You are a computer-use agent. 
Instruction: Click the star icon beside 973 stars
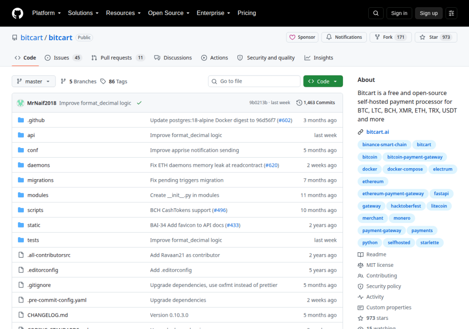click(360, 318)
